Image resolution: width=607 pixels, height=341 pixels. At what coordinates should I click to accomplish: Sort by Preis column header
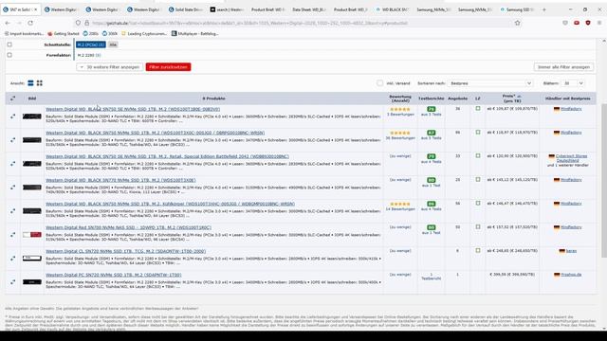tap(512, 99)
